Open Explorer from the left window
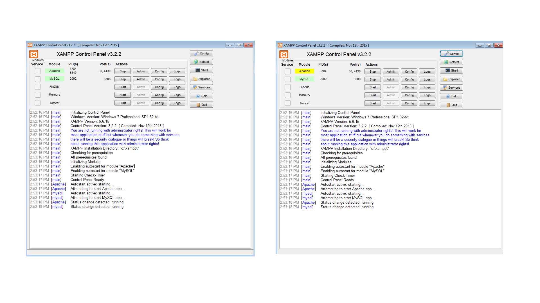540x303 pixels. (201, 79)
